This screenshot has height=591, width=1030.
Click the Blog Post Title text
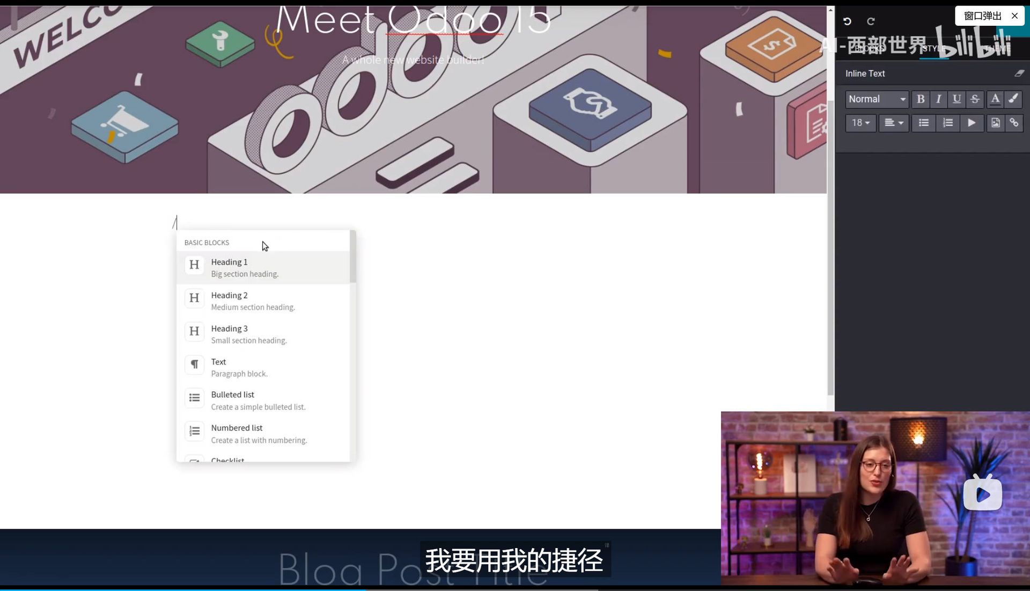(x=413, y=569)
